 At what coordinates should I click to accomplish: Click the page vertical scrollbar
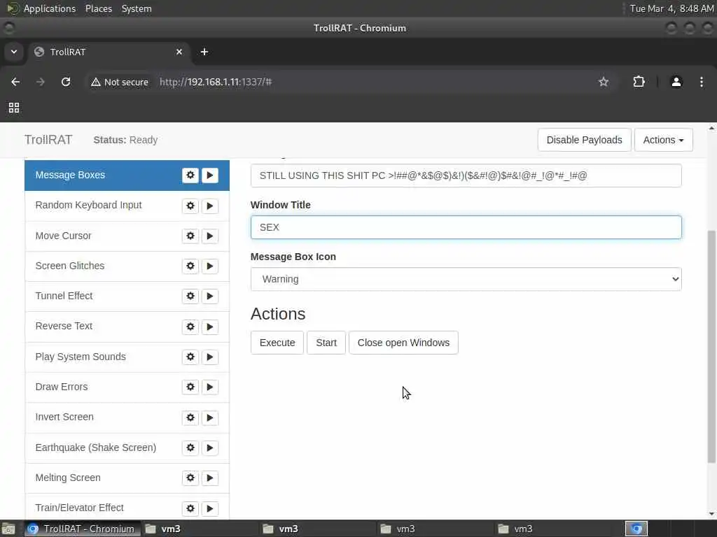(x=711, y=347)
